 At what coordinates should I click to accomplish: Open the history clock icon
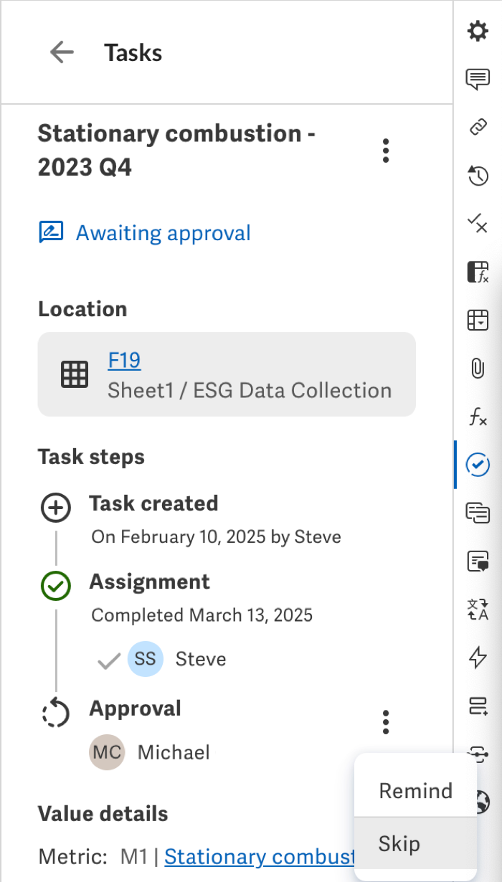point(478,175)
